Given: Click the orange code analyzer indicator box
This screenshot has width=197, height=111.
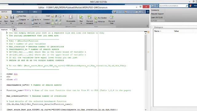Looking at the screenshot, I should pos(148,32).
